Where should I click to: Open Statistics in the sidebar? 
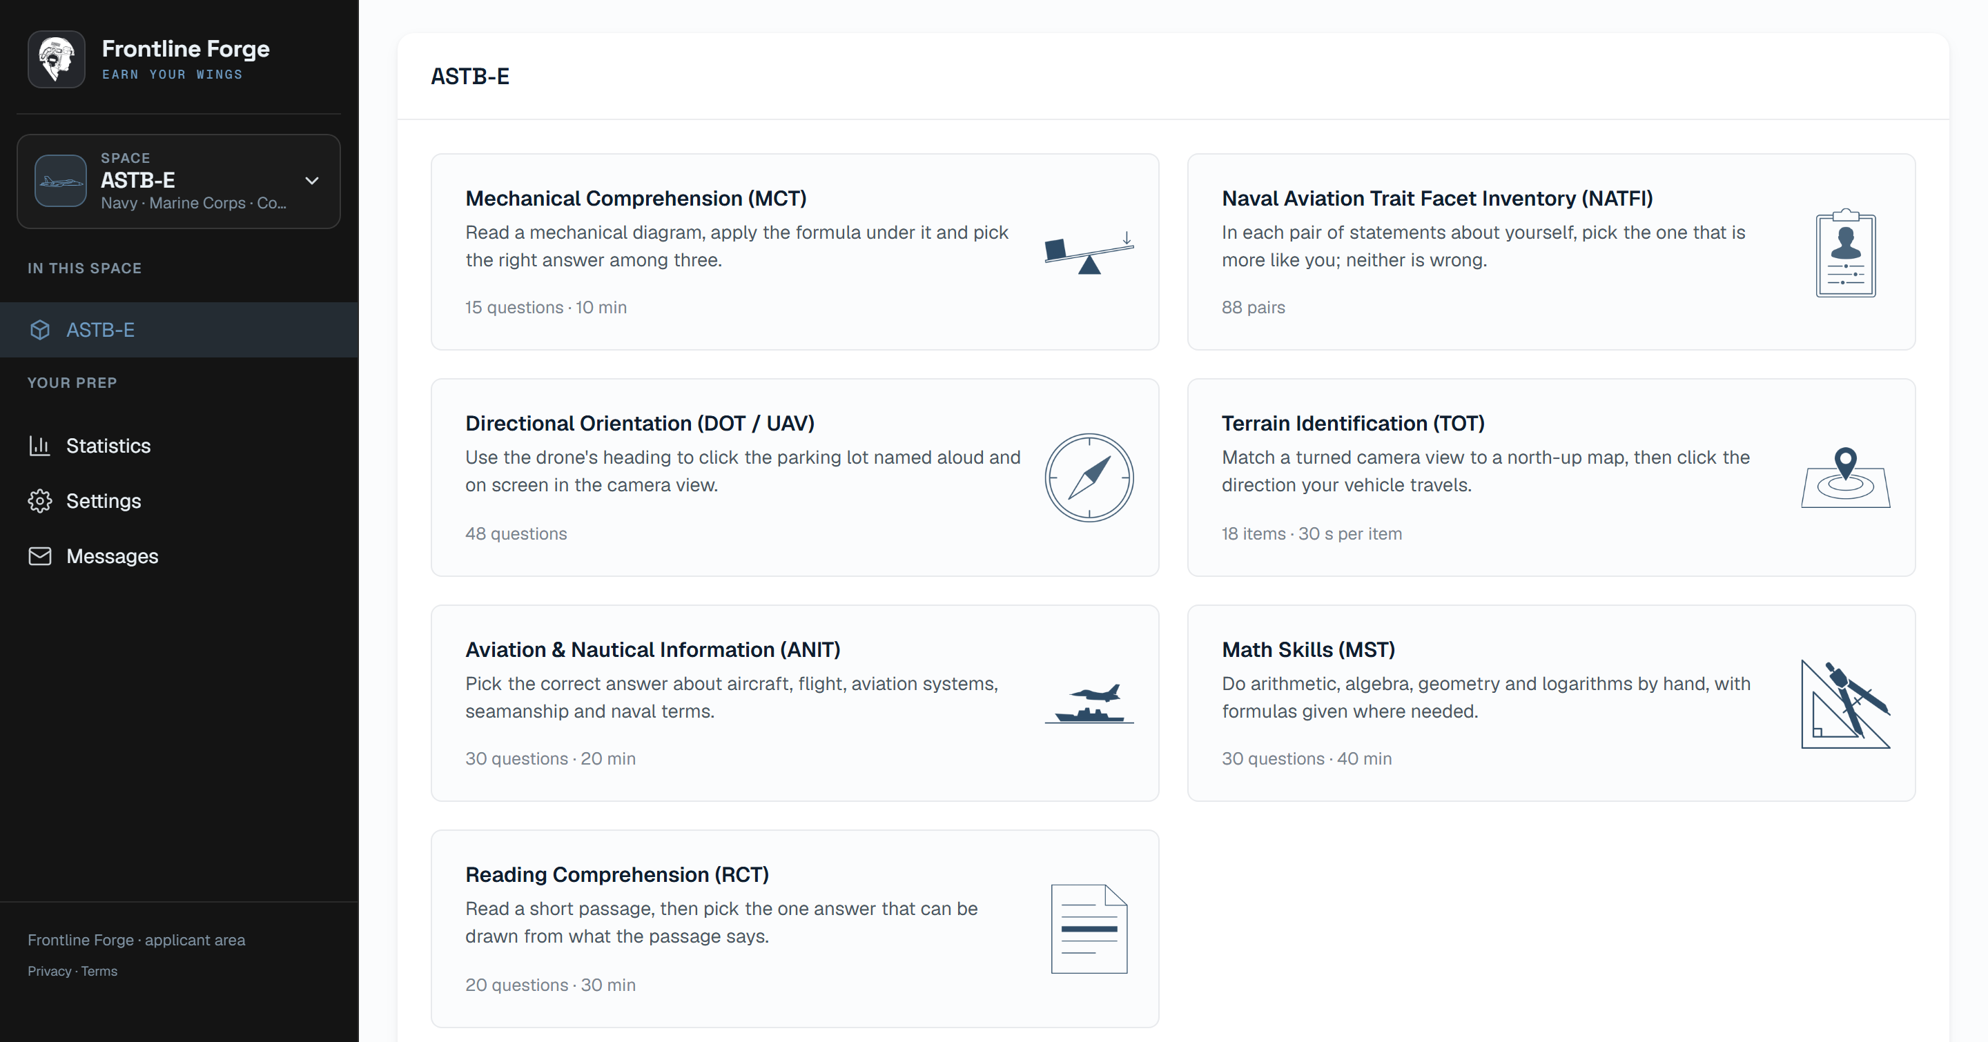pyautogui.click(x=179, y=446)
